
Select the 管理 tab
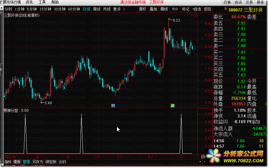tap(26, 162)
